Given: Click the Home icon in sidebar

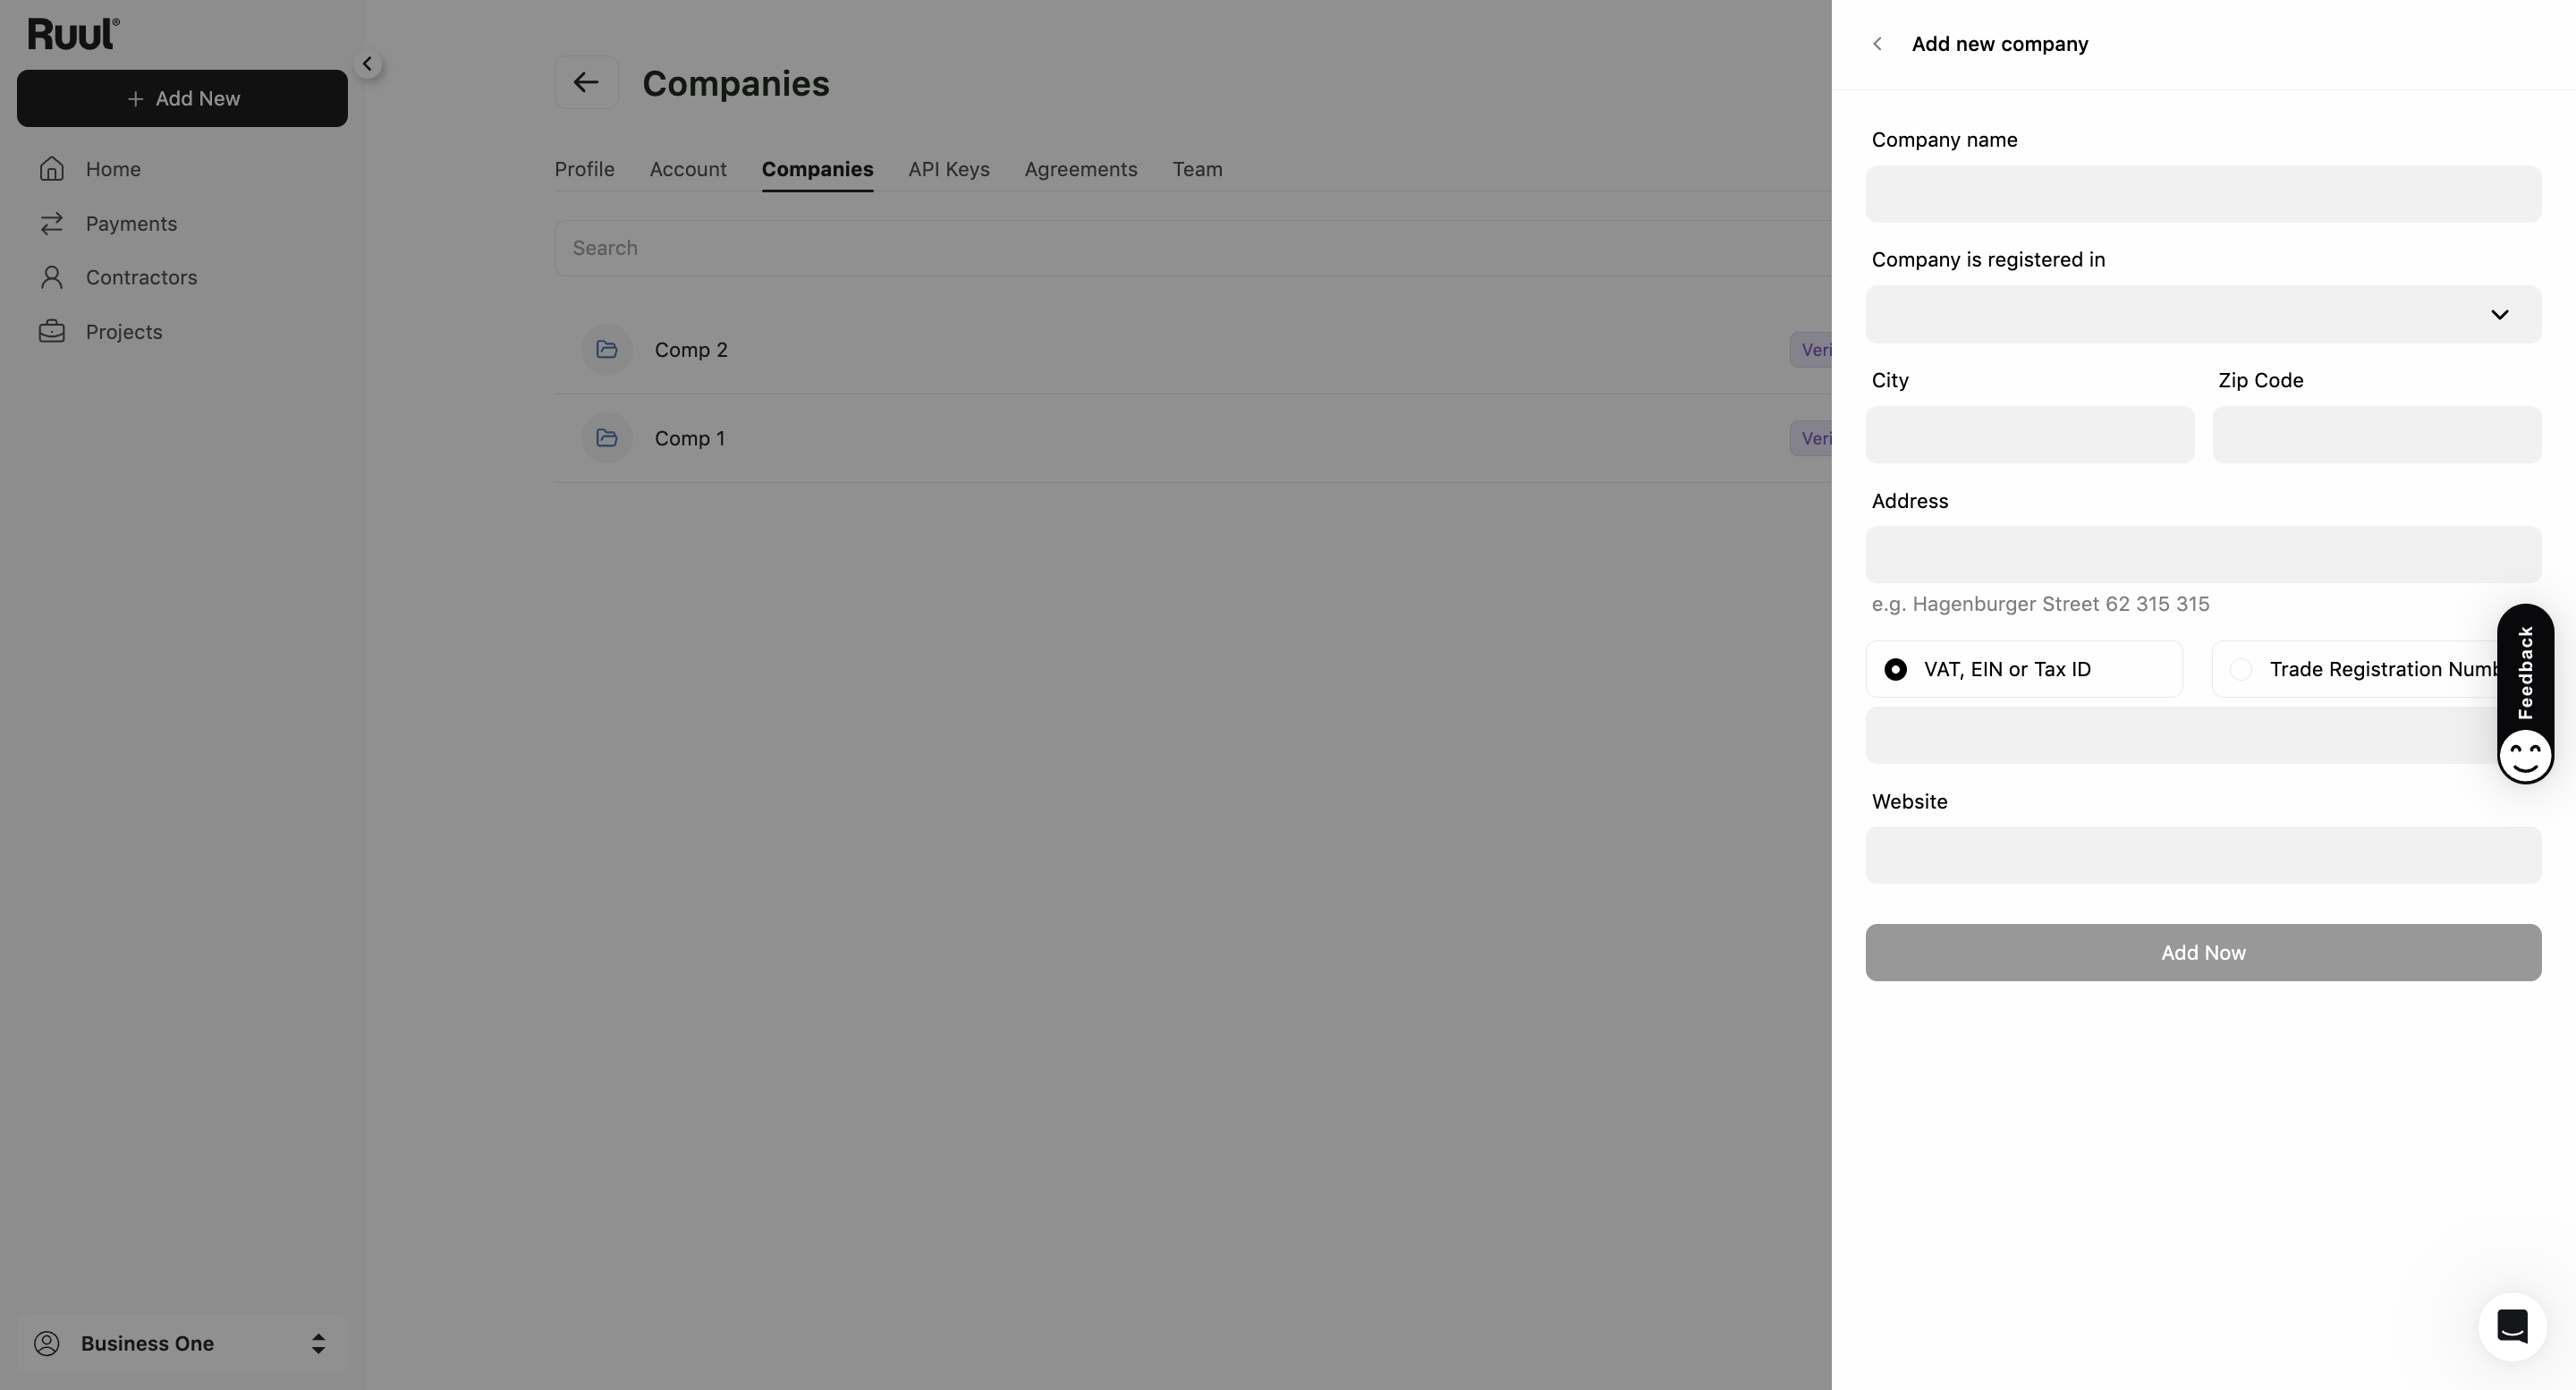Looking at the screenshot, I should (x=52, y=169).
